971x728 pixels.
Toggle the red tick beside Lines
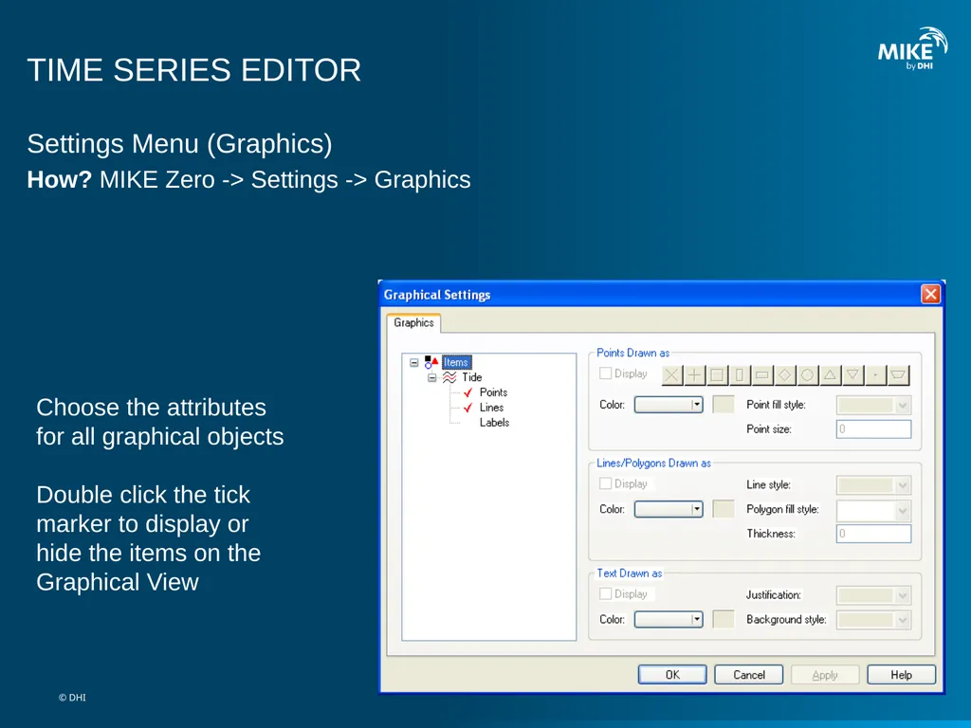468,408
